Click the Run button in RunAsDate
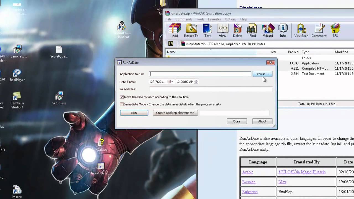 click(134, 113)
